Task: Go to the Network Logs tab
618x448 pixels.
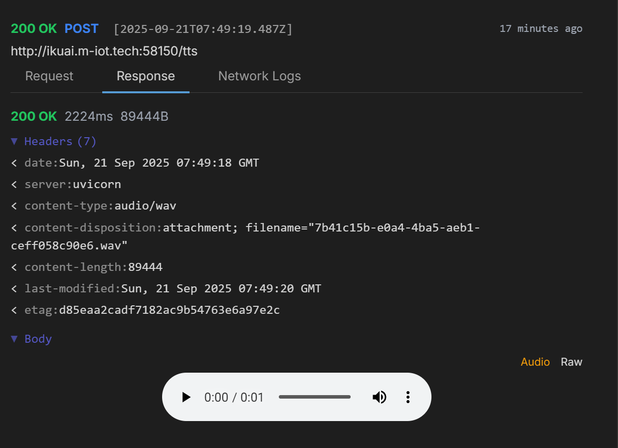Action: point(259,76)
